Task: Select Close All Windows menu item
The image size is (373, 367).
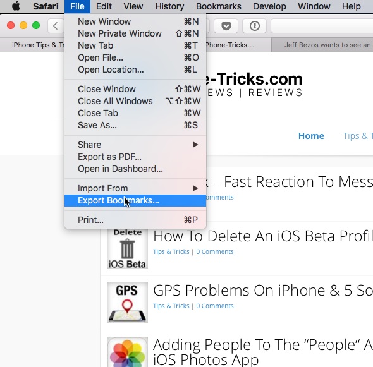Action: pyautogui.click(x=135, y=101)
